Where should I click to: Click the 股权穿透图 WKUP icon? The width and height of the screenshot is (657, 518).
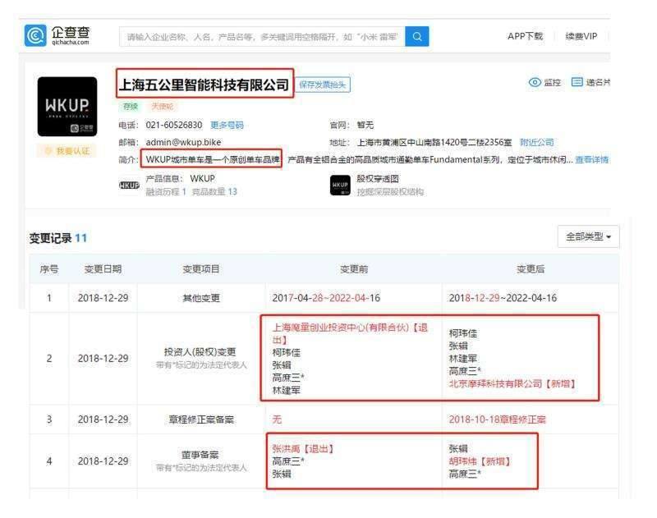340,185
